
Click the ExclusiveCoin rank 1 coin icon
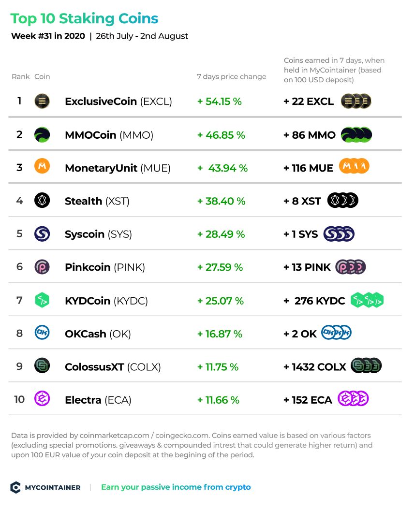coord(42,101)
